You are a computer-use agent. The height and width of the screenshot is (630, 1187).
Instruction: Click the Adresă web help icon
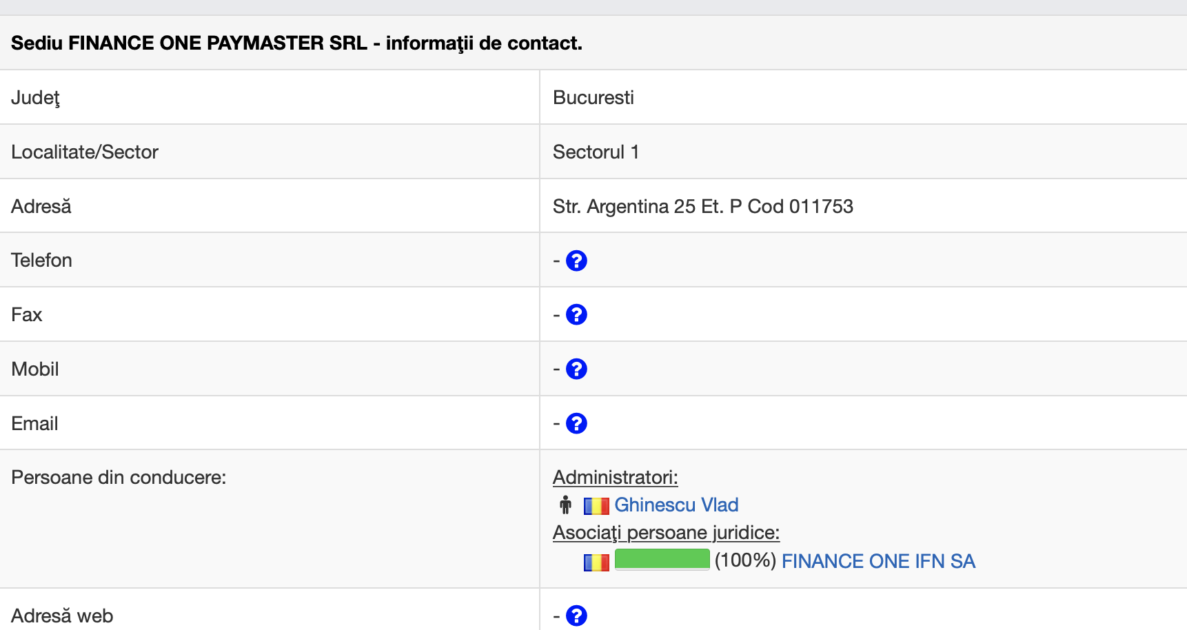tap(576, 616)
